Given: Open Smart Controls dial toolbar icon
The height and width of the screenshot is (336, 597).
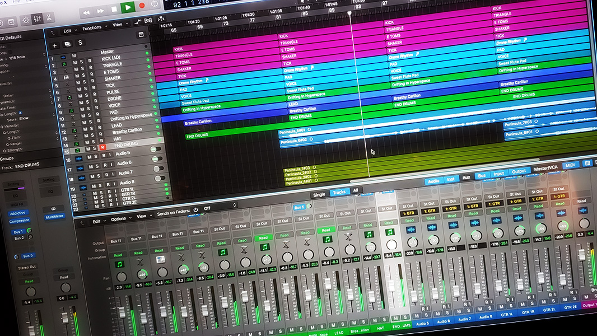Looking at the screenshot, I should point(26,20).
